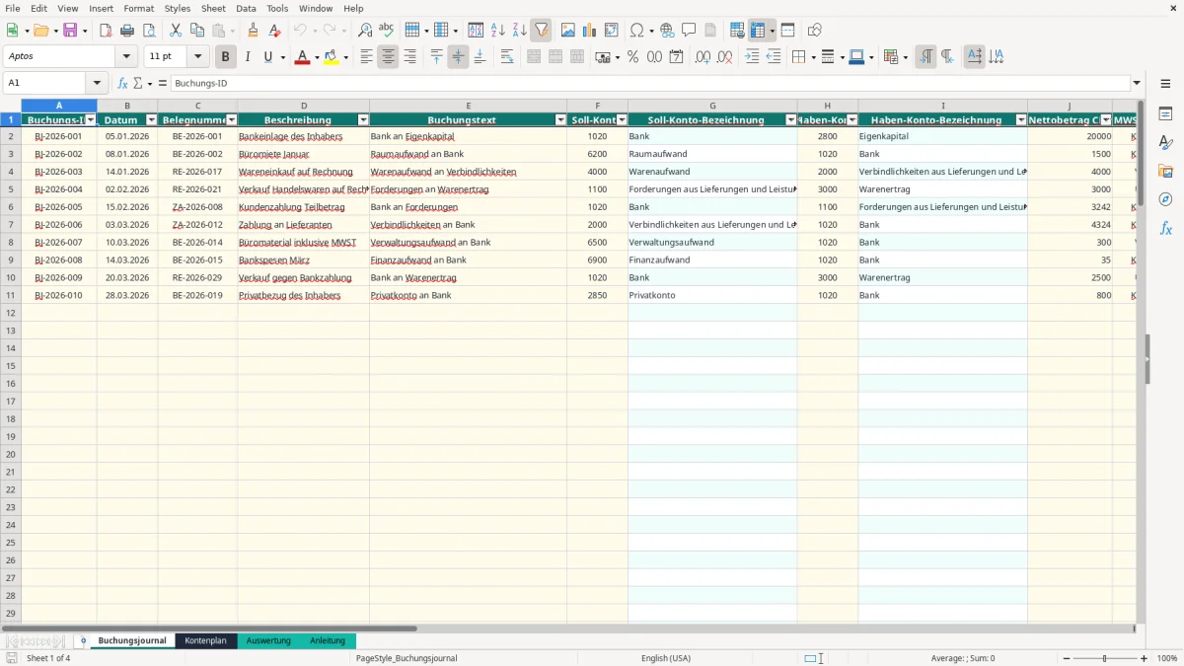1184x666 pixels.
Task: Insert an image
Action: (x=568, y=31)
